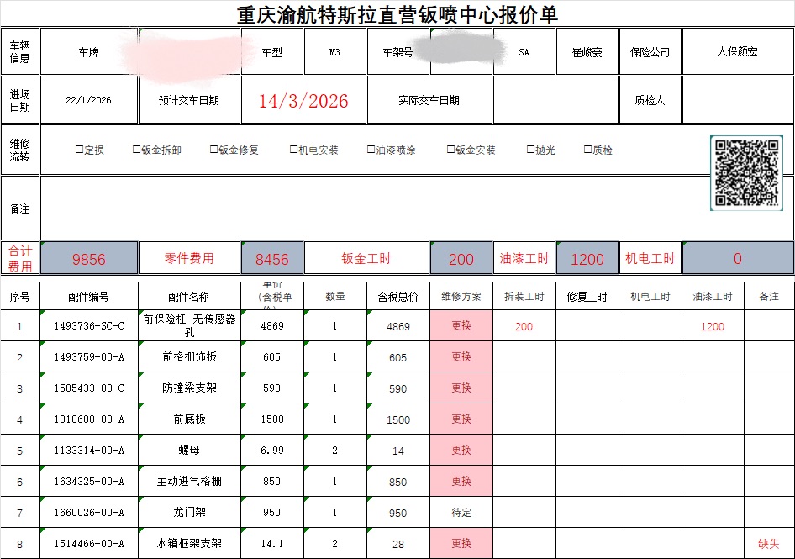Viewport: 795px width, 559px height.
Task: Tick the 定损 checkbox
Action: click(x=80, y=150)
